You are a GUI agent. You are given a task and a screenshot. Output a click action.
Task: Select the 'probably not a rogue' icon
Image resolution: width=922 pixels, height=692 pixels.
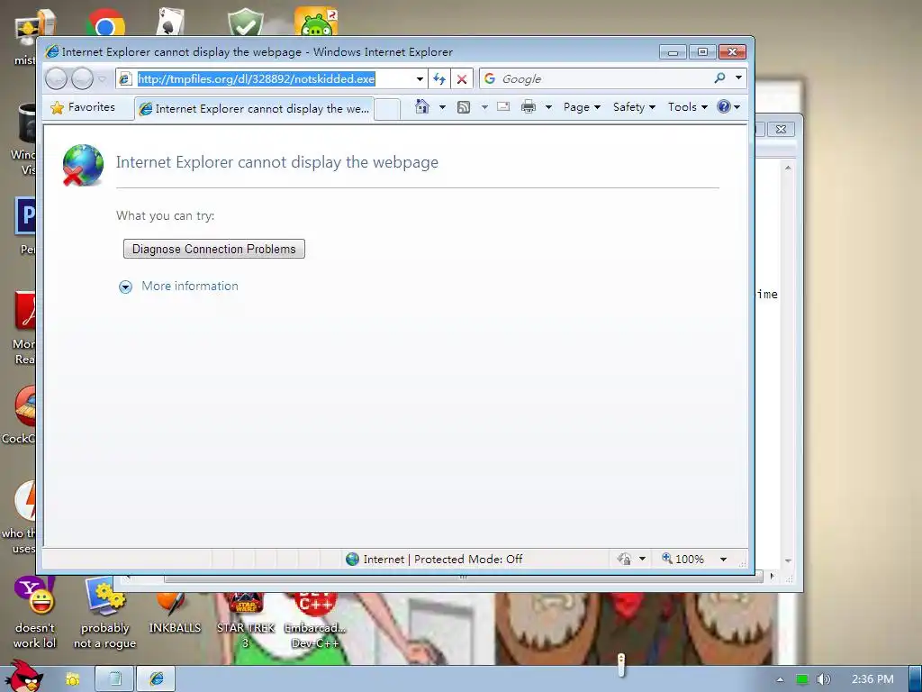pyautogui.click(x=104, y=612)
